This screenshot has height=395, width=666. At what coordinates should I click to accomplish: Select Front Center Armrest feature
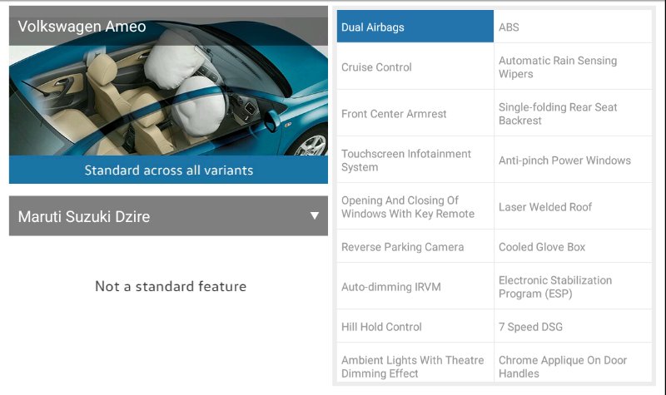coord(415,113)
